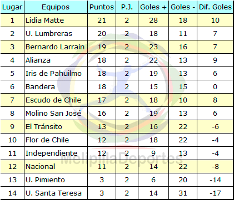Select the Independiente team cell

click(56, 153)
